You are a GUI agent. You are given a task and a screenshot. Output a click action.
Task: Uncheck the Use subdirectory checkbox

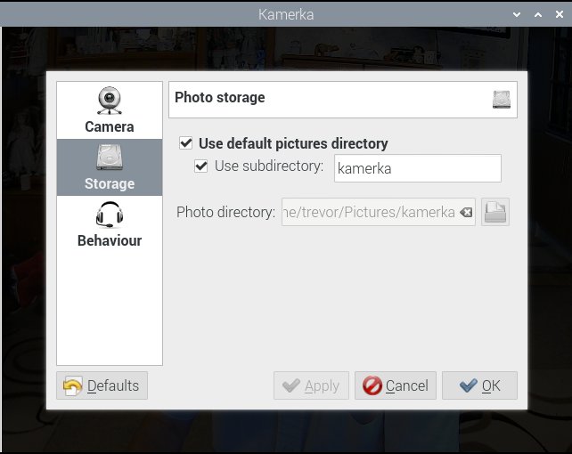[201, 166]
